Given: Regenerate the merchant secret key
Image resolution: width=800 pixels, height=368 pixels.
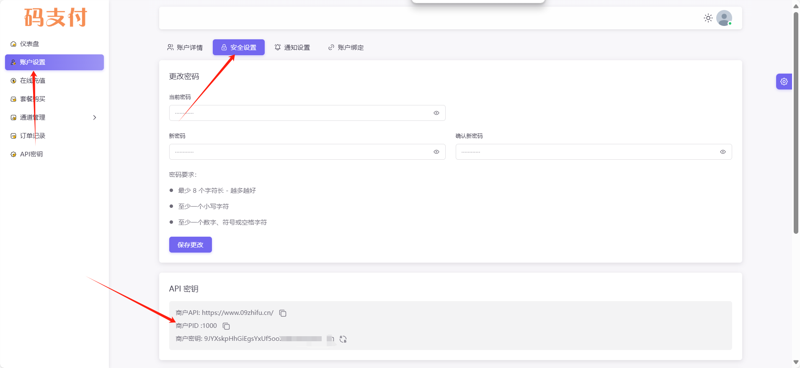Looking at the screenshot, I should 343,339.
